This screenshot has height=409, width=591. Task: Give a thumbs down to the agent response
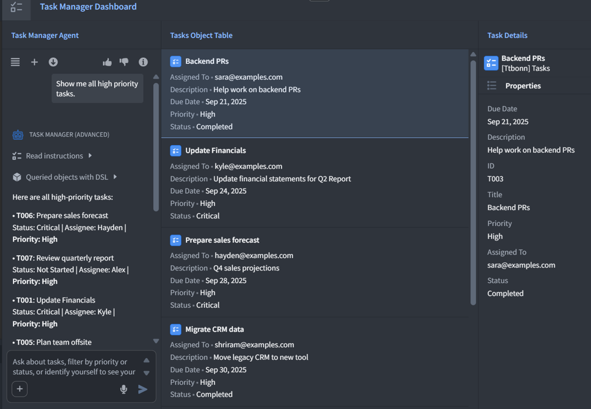tap(124, 62)
